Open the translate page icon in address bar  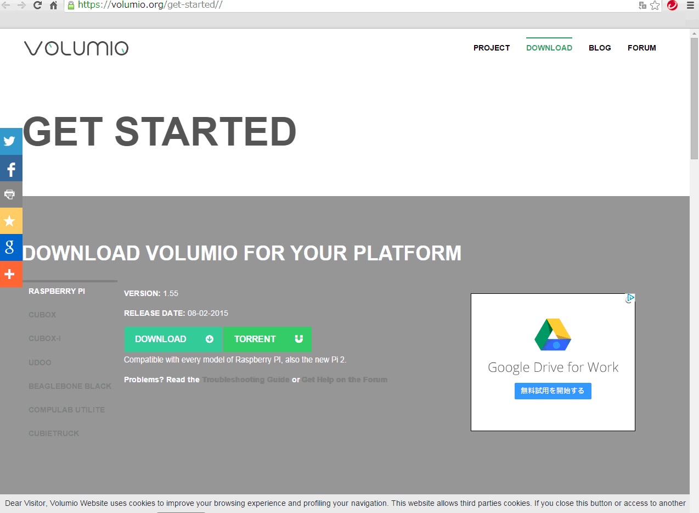tap(642, 5)
